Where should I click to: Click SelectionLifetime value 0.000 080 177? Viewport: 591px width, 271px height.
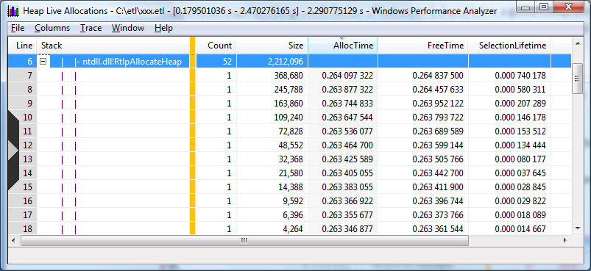520,159
